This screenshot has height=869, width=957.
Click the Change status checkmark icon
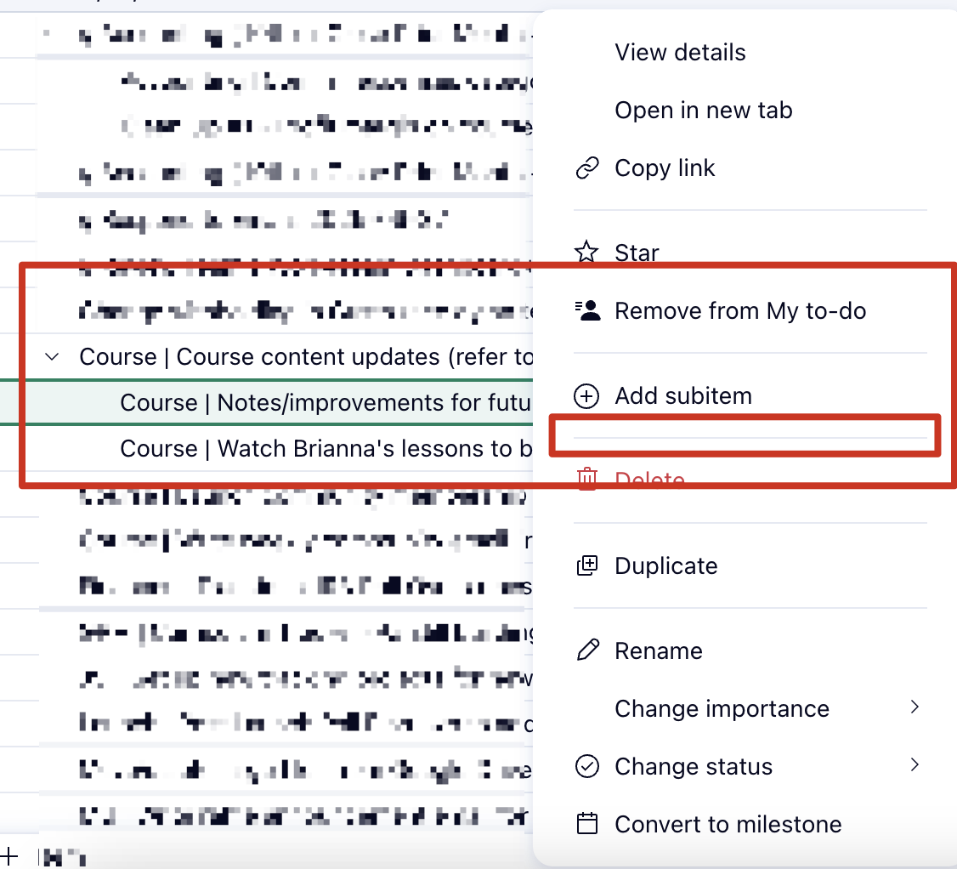coord(587,766)
